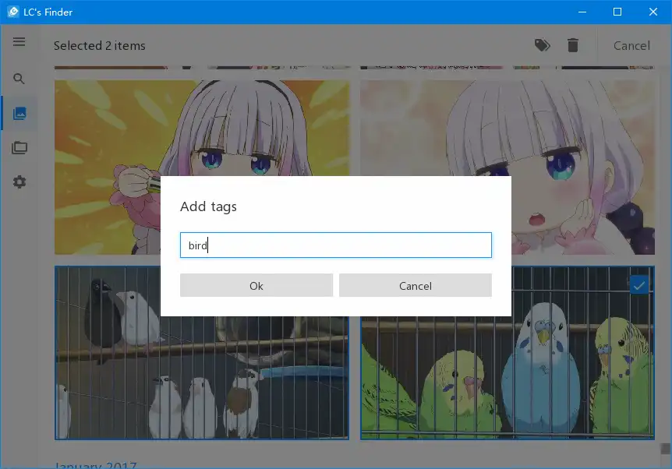Click the Ok button in dialog
This screenshot has height=469, width=672.
pyautogui.click(x=256, y=285)
